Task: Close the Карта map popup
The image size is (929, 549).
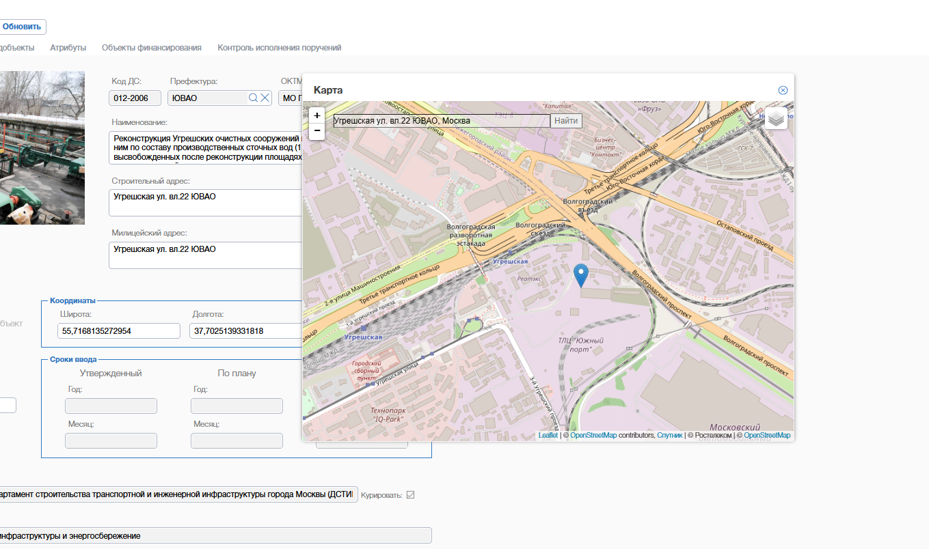Action: click(783, 90)
